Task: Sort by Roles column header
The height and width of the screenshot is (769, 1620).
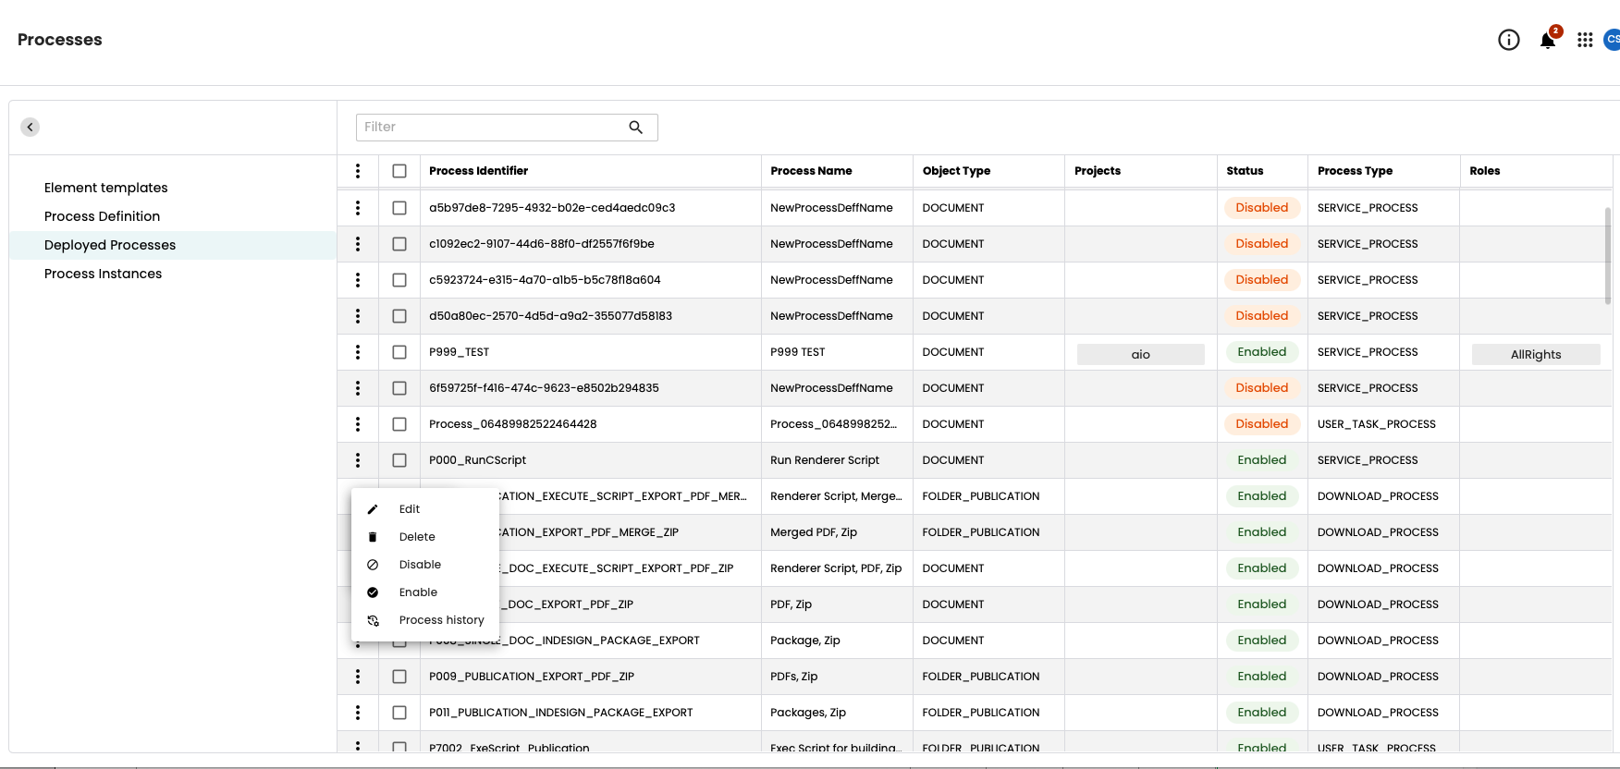Action: pos(1485,171)
